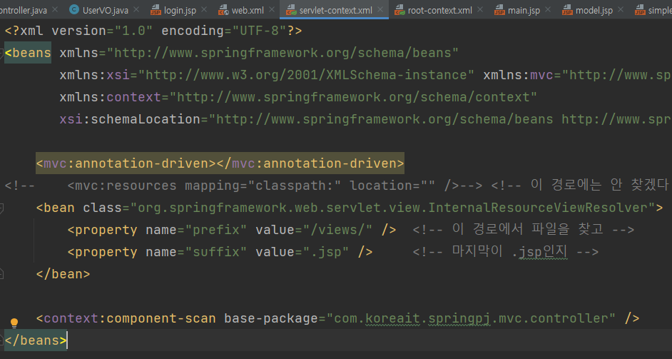The image size is (672, 359).
Task: Click the root-context.xml Spring config icon
Action: pos(399,10)
